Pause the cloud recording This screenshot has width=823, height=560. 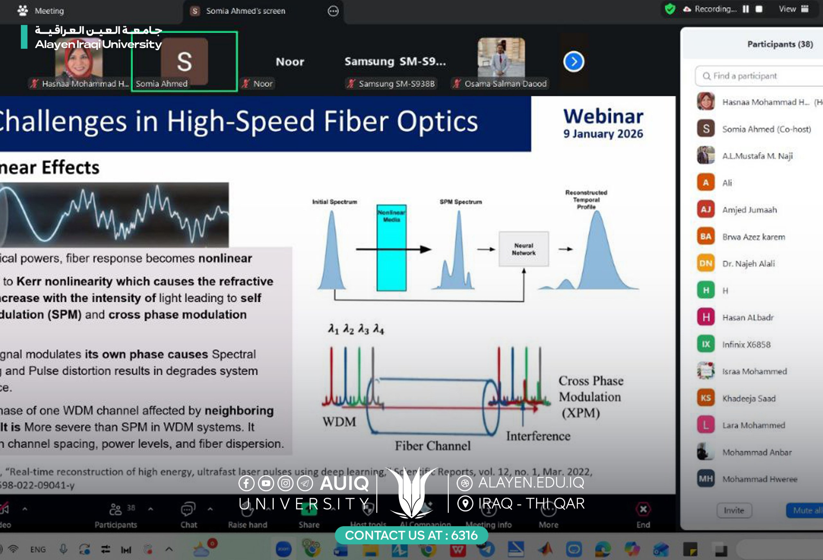pos(746,9)
